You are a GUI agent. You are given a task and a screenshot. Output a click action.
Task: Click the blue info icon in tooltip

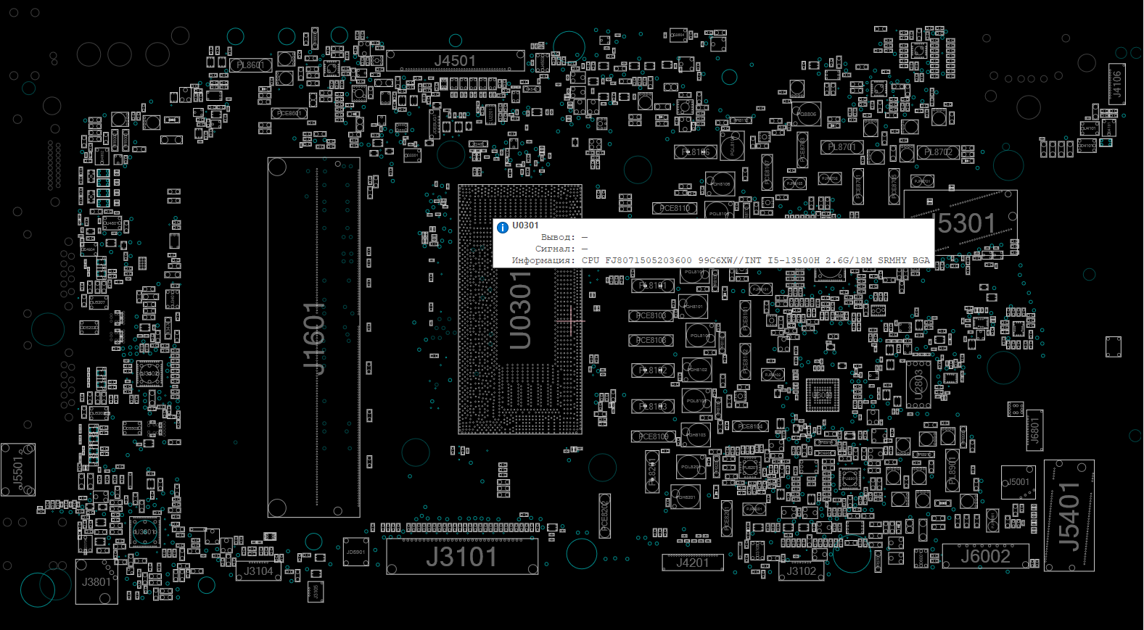tap(503, 228)
